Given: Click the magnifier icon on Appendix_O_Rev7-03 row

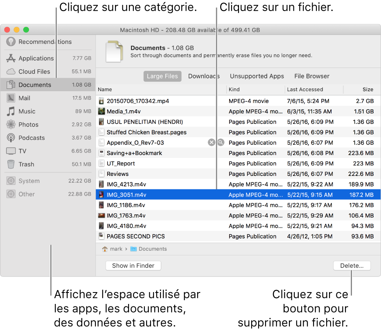Looking at the screenshot, I should coord(221,143).
